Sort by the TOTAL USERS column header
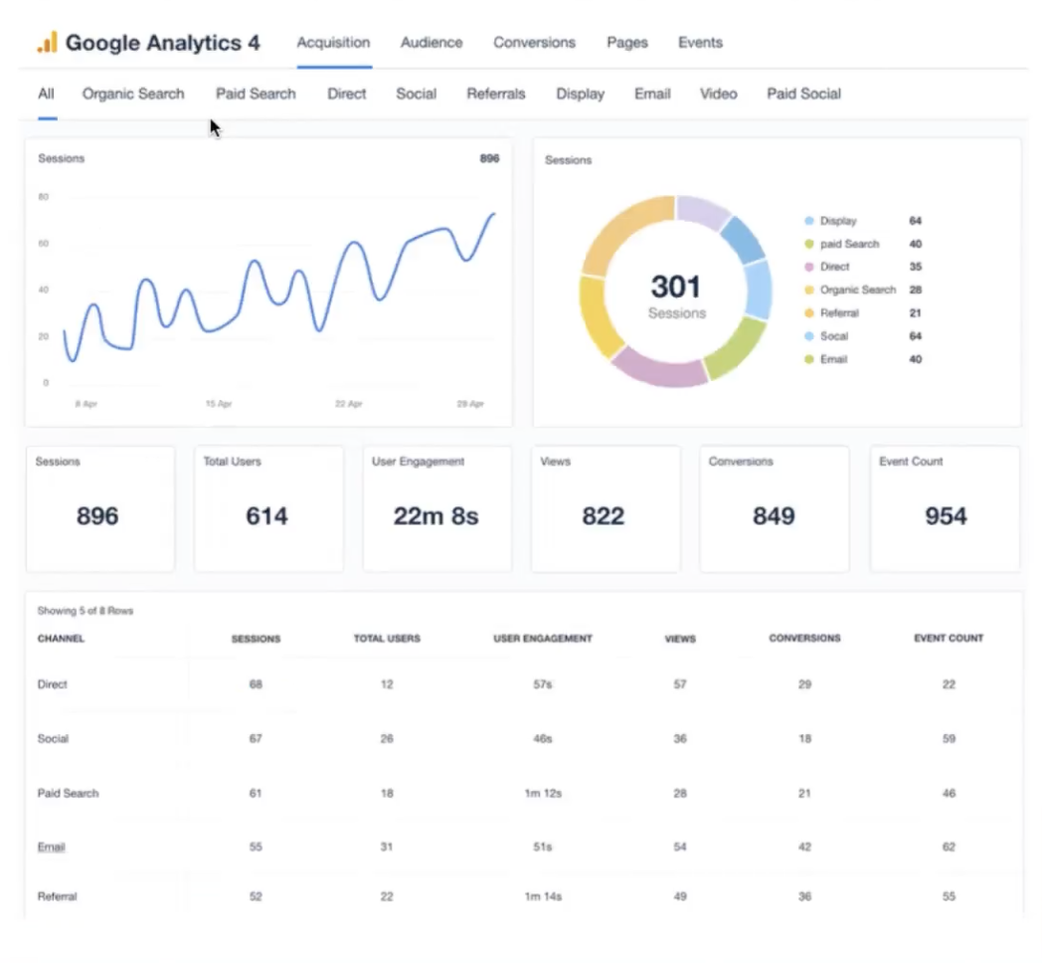 pos(387,639)
